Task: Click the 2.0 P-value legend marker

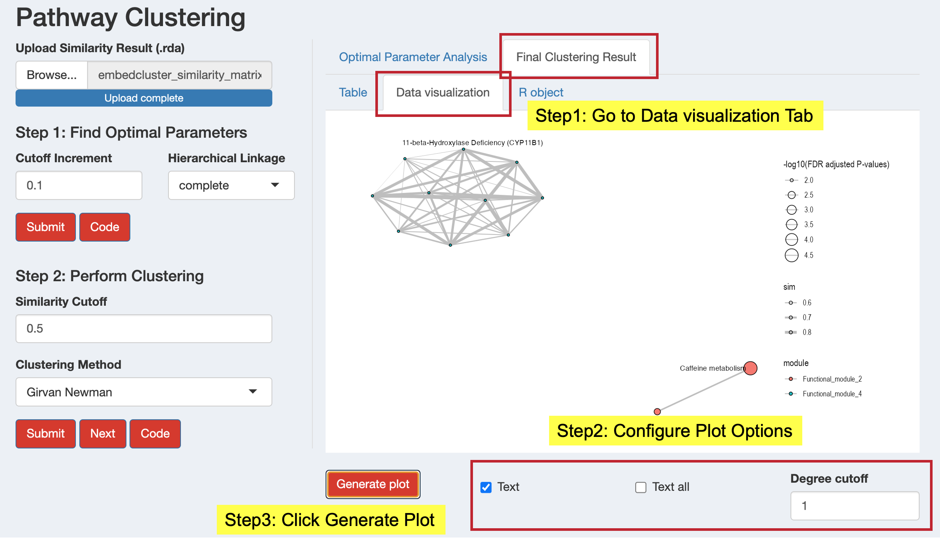Action: click(x=792, y=180)
